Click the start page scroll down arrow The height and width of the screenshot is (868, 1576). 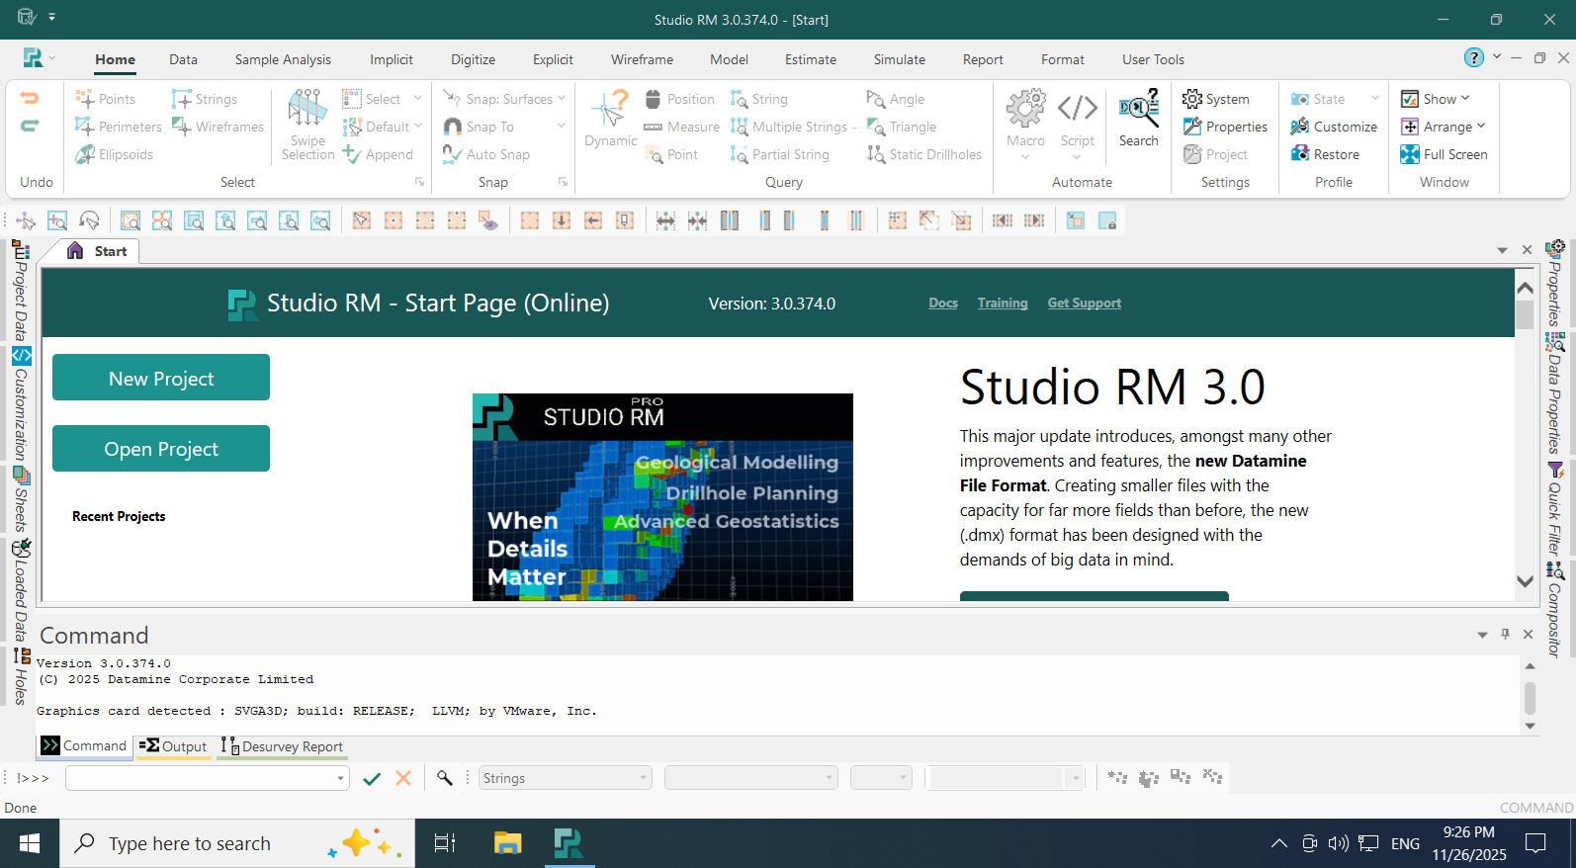pyautogui.click(x=1525, y=581)
